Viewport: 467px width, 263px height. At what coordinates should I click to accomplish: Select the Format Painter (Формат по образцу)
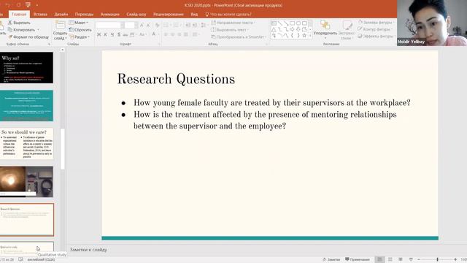pos(28,37)
